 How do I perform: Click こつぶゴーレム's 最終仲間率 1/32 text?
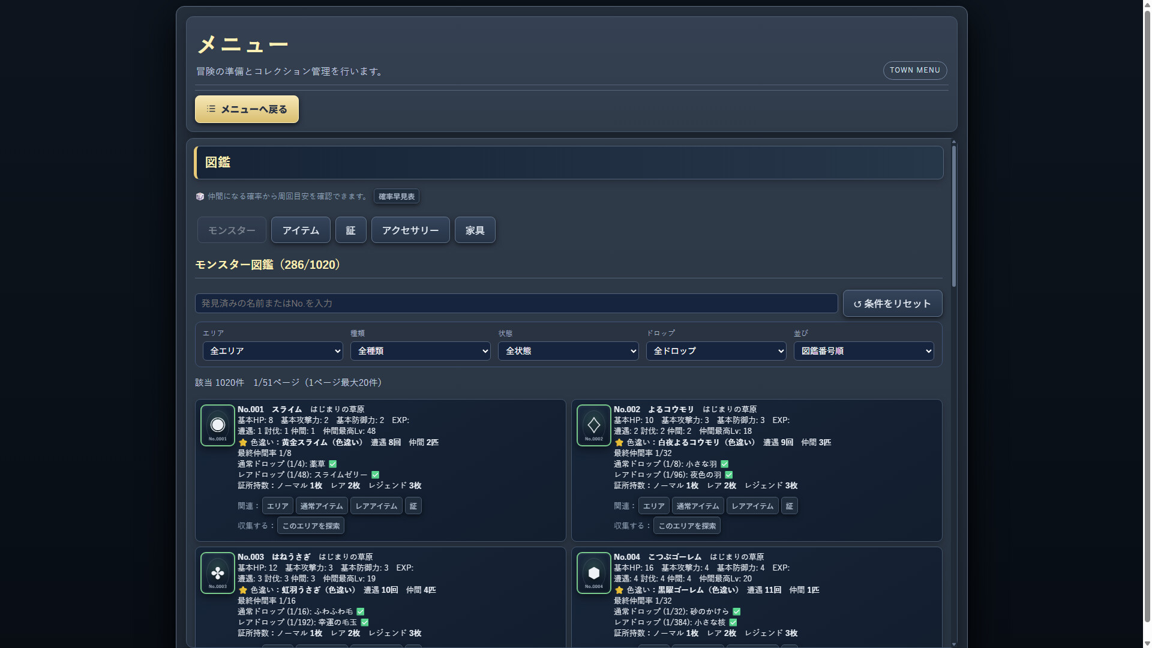(x=643, y=601)
